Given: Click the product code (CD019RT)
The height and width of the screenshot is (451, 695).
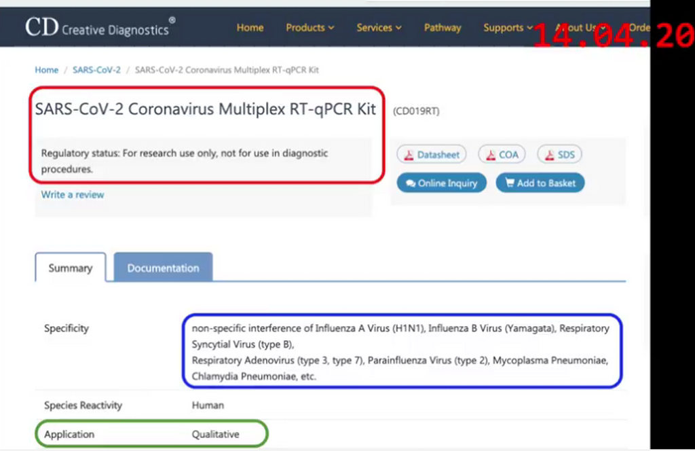Looking at the screenshot, I should 416,111.
